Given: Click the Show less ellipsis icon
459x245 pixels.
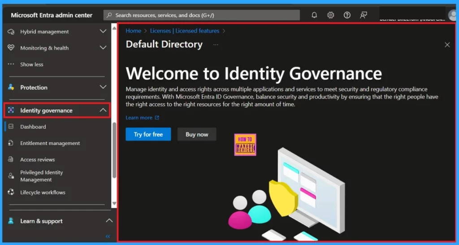Looking at the screenshot, I should (11, 64).
